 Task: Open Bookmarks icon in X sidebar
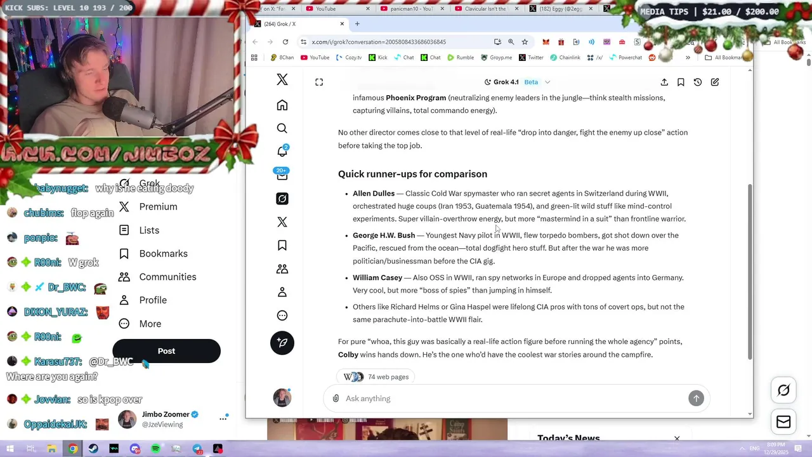point(282,246)
